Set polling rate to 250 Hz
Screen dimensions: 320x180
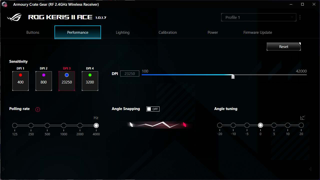pos(31,125)
